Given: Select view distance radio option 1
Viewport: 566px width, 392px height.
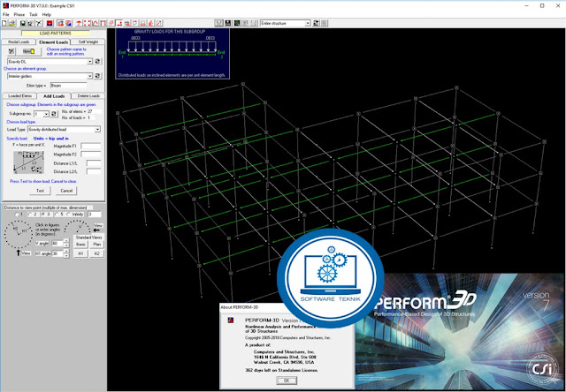Looking at the screenshot, I should tap(17, 214).
